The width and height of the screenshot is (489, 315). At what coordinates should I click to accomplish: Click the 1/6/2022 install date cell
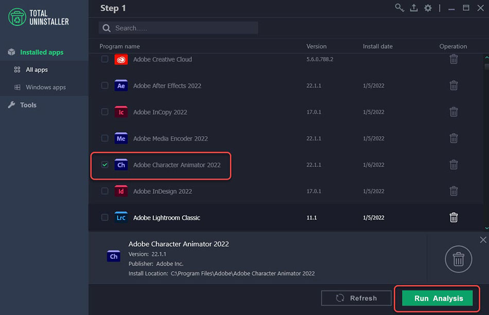373,164
